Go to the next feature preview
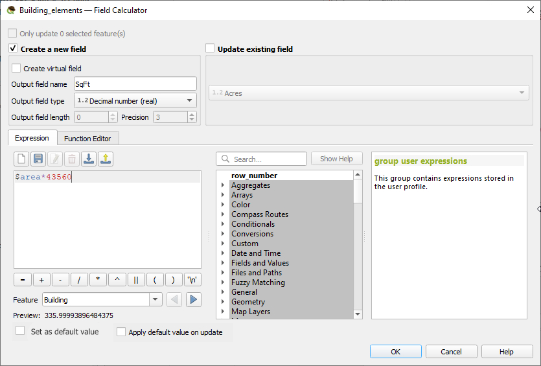The width and height of the screenshot is (541, 366). pos(194,299)
